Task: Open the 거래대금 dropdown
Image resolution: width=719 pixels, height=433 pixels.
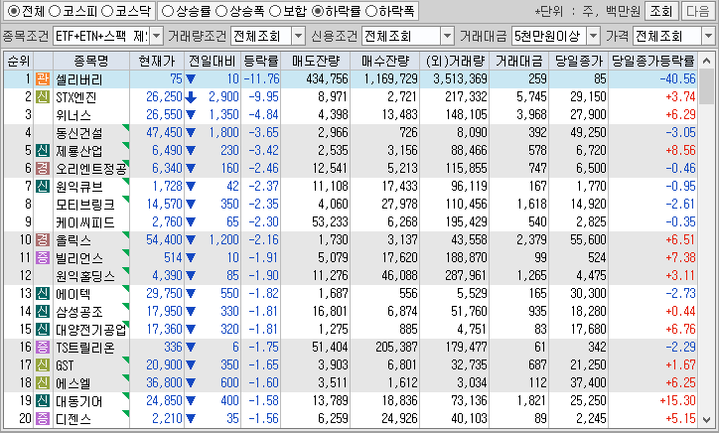Action: pyautogui.click(x=593, y=36)
